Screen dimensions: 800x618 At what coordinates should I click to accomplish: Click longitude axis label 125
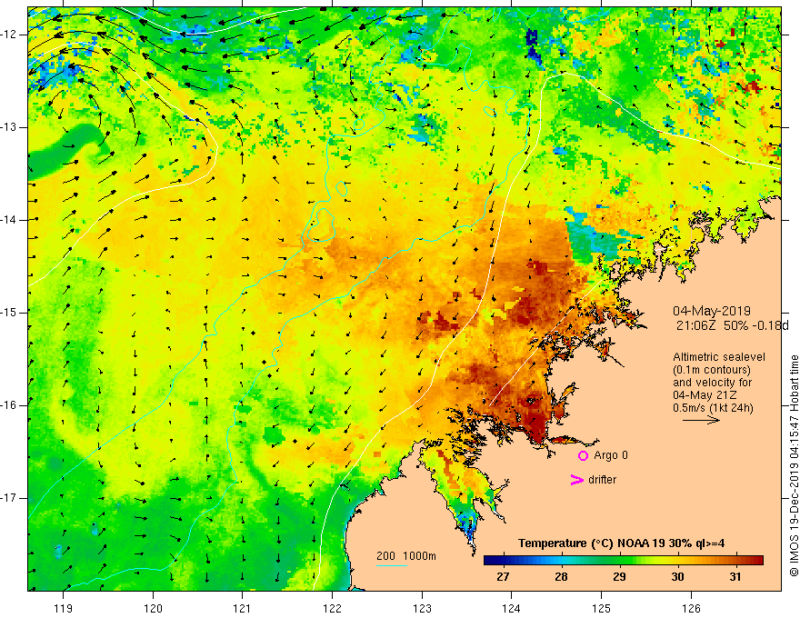(x=602, y=608)
